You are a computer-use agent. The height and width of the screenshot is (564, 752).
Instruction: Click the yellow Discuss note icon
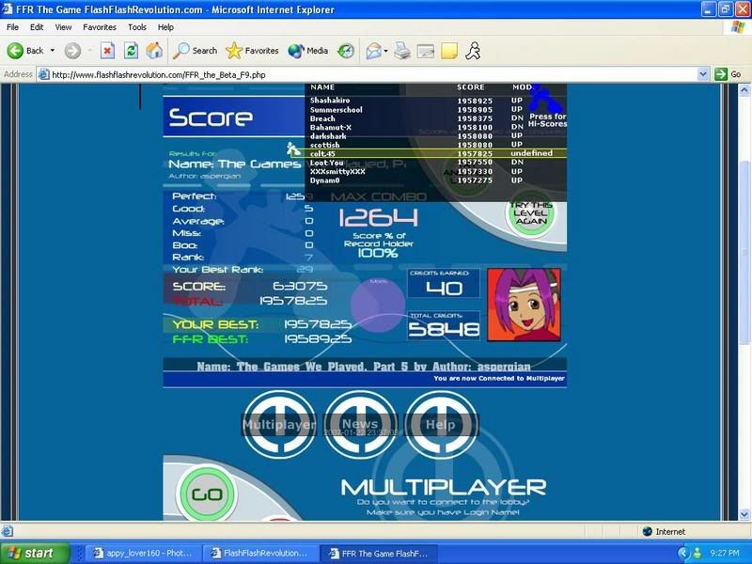[449, 51]
